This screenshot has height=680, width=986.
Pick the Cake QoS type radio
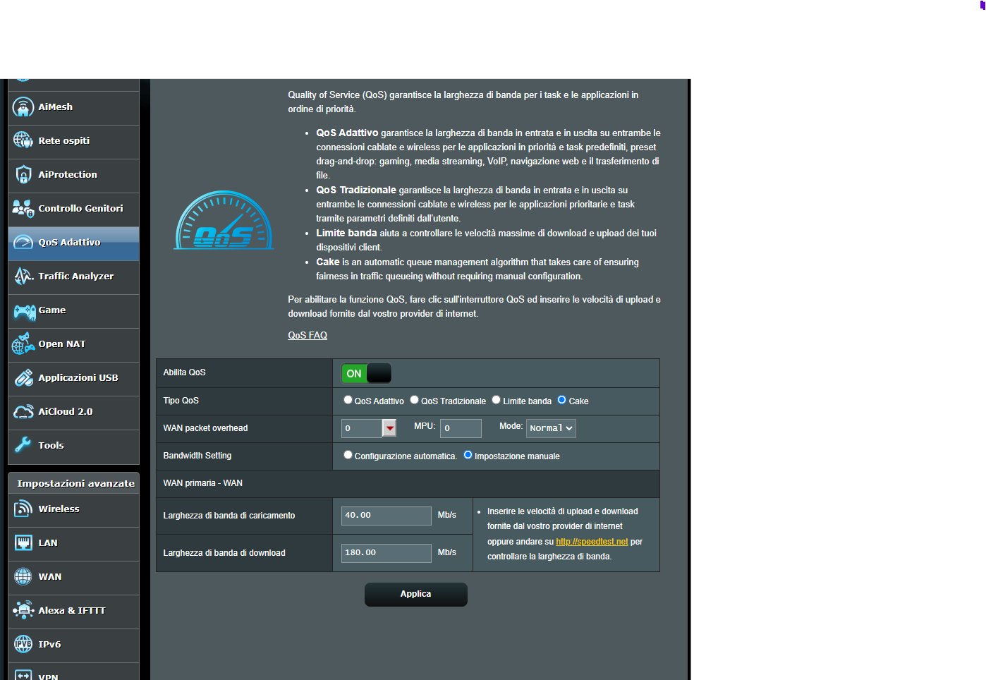click(x=562, y=400)
